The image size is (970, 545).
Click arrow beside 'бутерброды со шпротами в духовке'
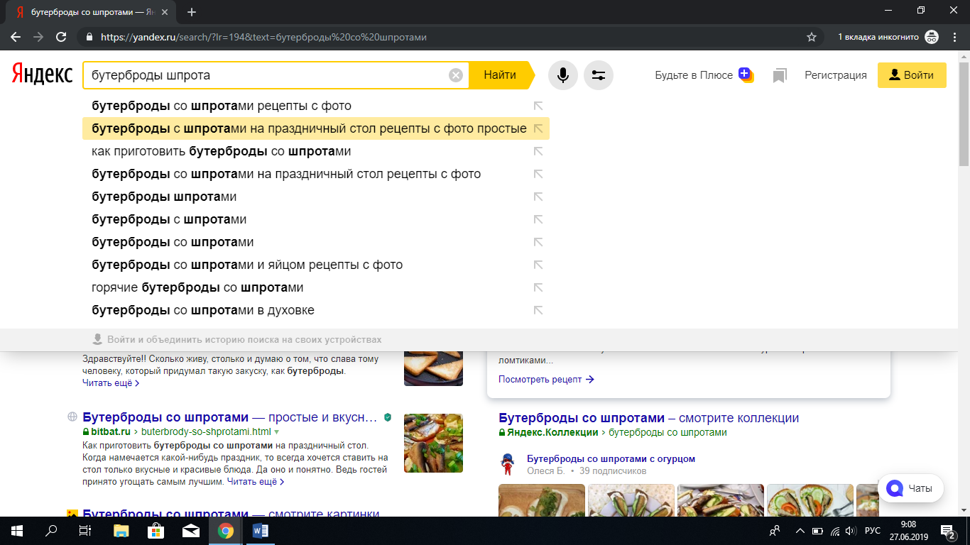coord(538,310)
